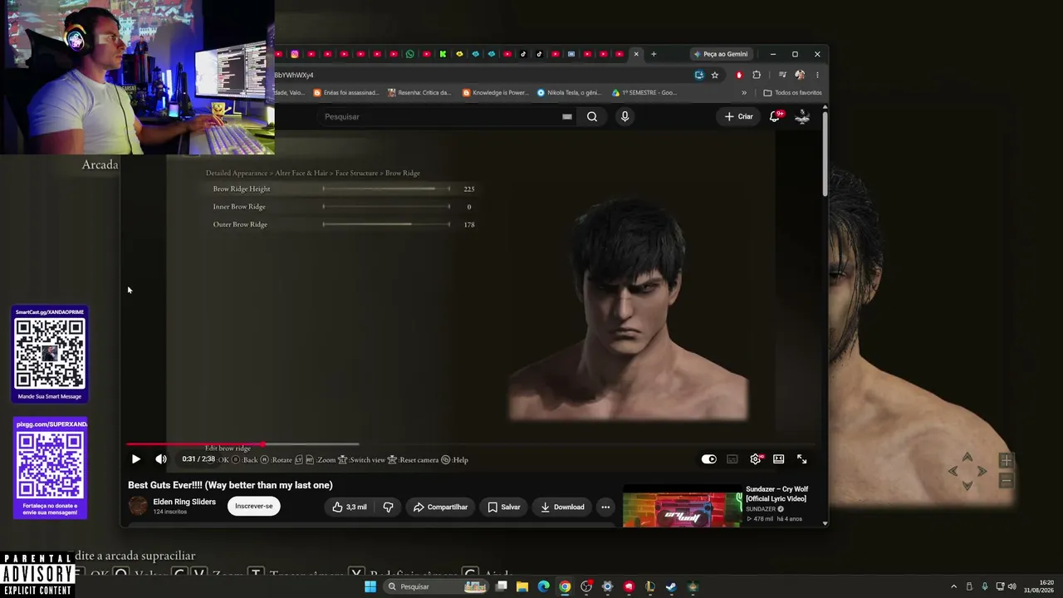Open the volume control in system tray
The height and width of the screenshot is (598, 1063).
click(1012, 586)
